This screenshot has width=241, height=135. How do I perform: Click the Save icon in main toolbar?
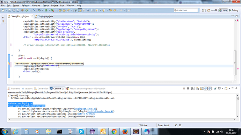coord(9,10)
